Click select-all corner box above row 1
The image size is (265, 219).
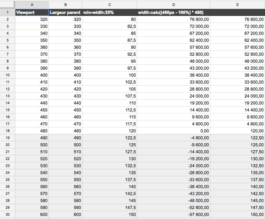tap(7, 5)
